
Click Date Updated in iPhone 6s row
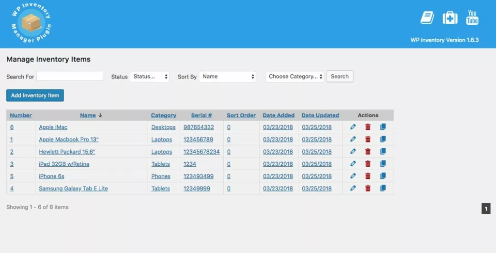317,176
